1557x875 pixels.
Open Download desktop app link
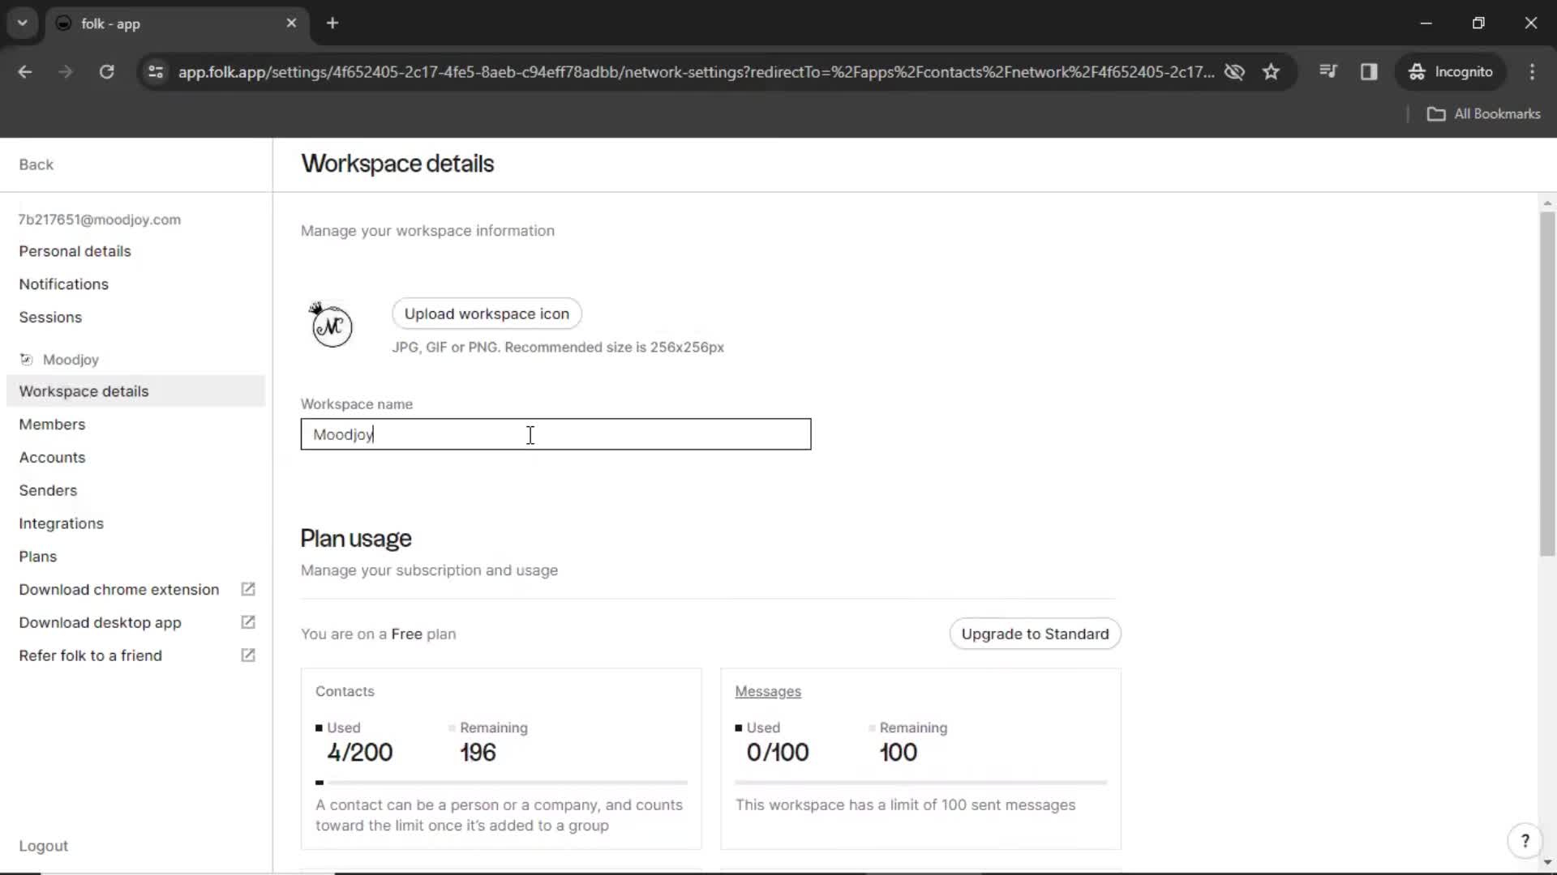click(100, 621)
